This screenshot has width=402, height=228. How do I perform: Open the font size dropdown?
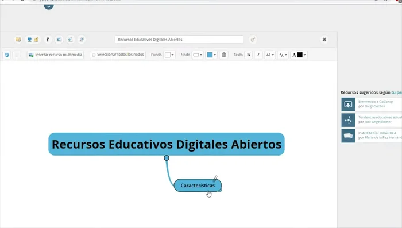(283, 55)
